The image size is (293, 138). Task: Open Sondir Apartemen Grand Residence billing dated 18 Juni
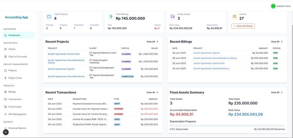[211, 69]
